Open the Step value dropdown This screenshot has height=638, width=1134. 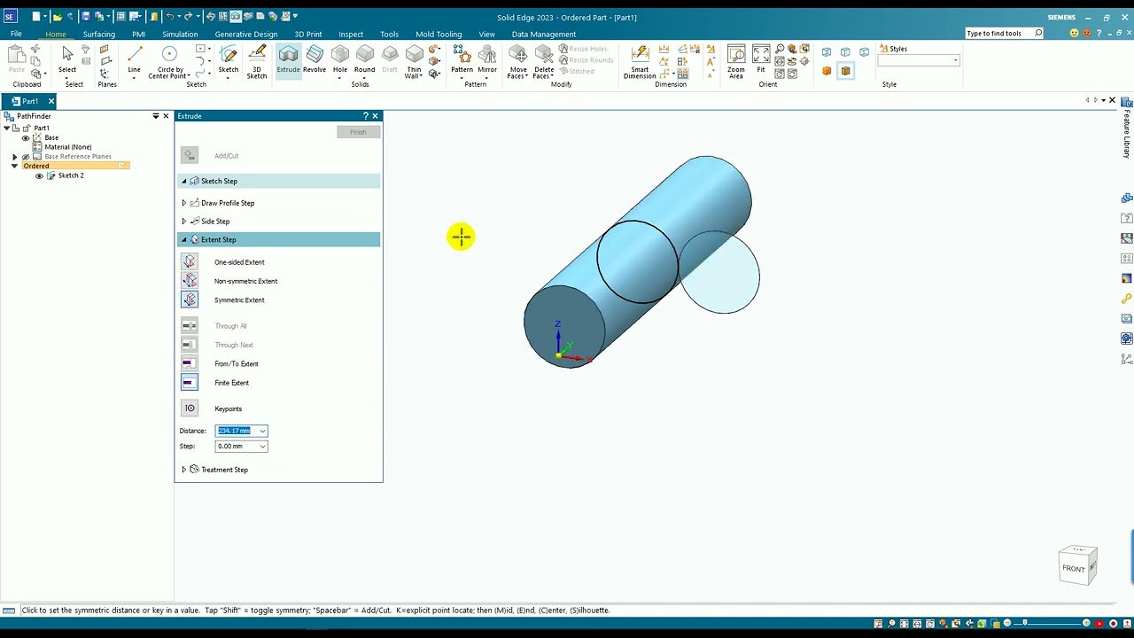pos(262,447)
